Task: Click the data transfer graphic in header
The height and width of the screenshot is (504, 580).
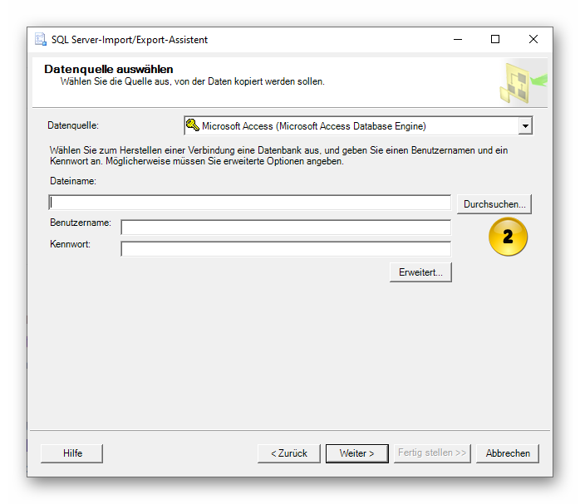Action: tap(522, 82)
